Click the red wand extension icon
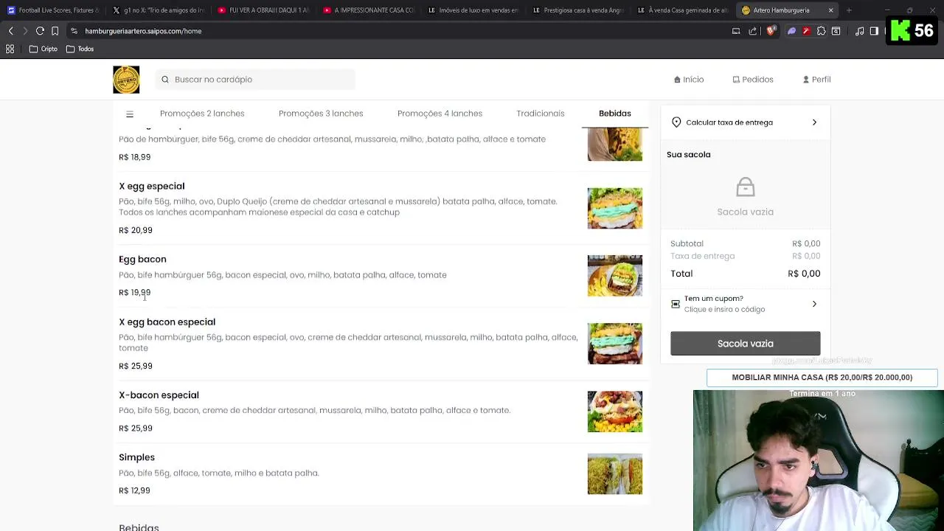The height and width of the screenshot is (531, 944). pyautogui.click(x=806, y=31)
